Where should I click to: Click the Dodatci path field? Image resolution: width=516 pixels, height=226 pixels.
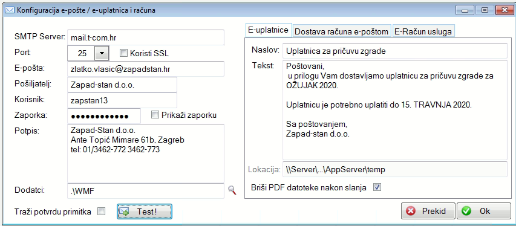pyautogui.click(x=146, y=191)
